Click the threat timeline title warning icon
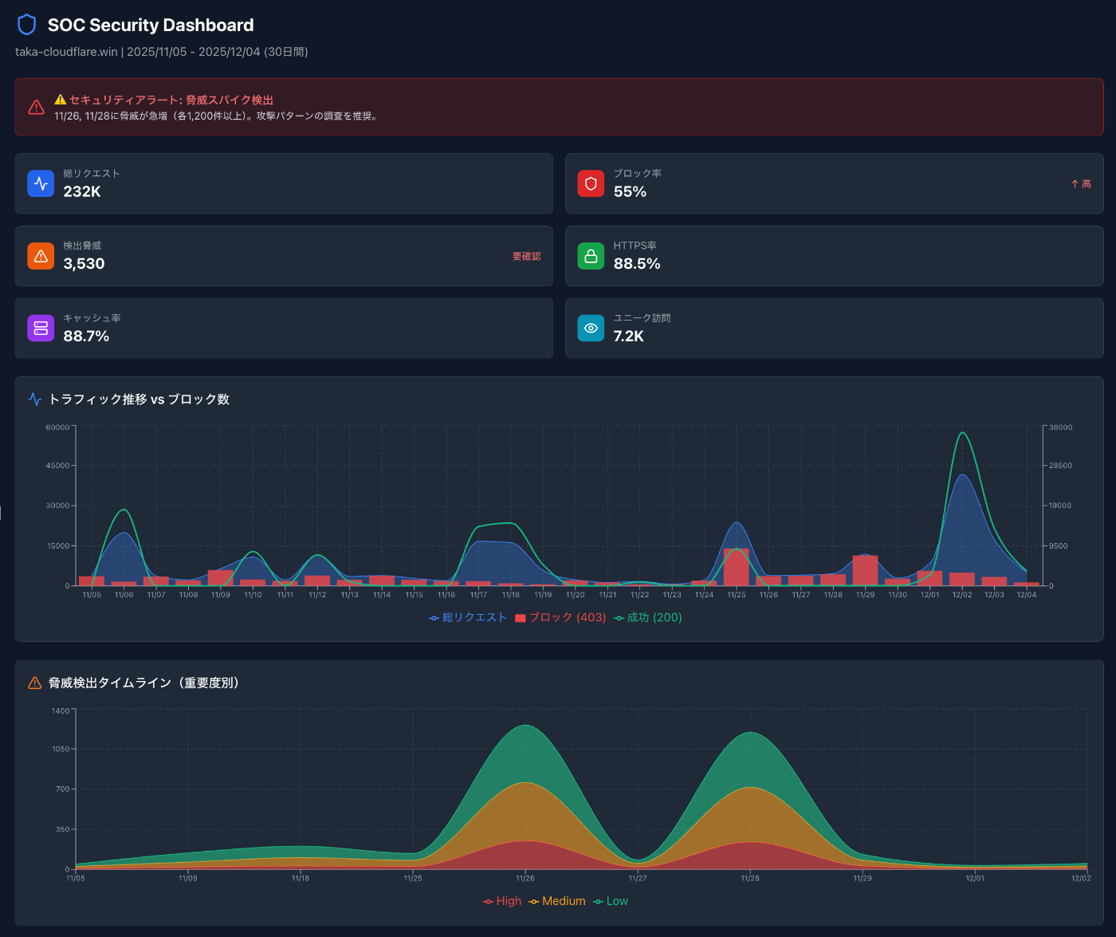Viewport: 1116px width, 937px height. click(35, 683)
